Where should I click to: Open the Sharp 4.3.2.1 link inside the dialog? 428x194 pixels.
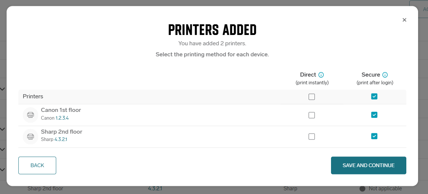(61, 139)
